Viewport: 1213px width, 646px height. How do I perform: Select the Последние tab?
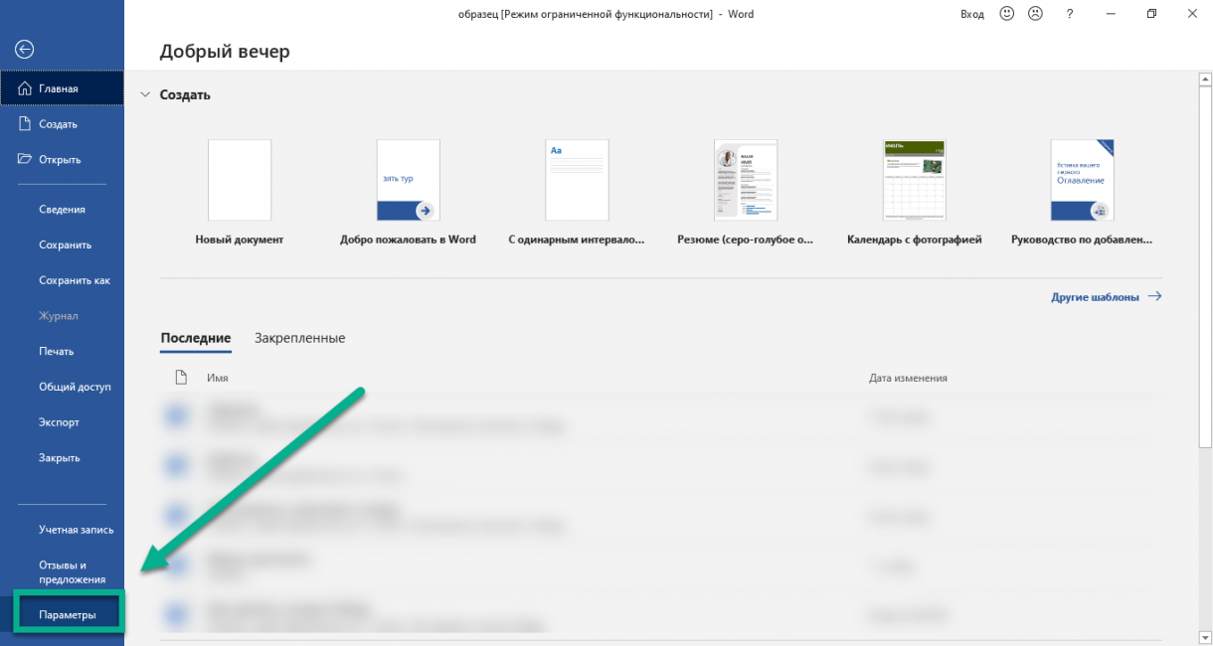195,338
